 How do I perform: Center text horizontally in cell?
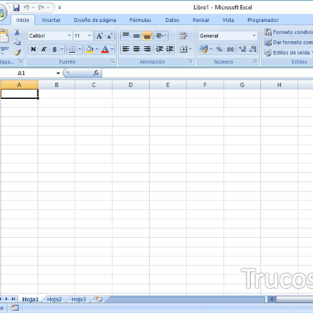pos(136,49)
